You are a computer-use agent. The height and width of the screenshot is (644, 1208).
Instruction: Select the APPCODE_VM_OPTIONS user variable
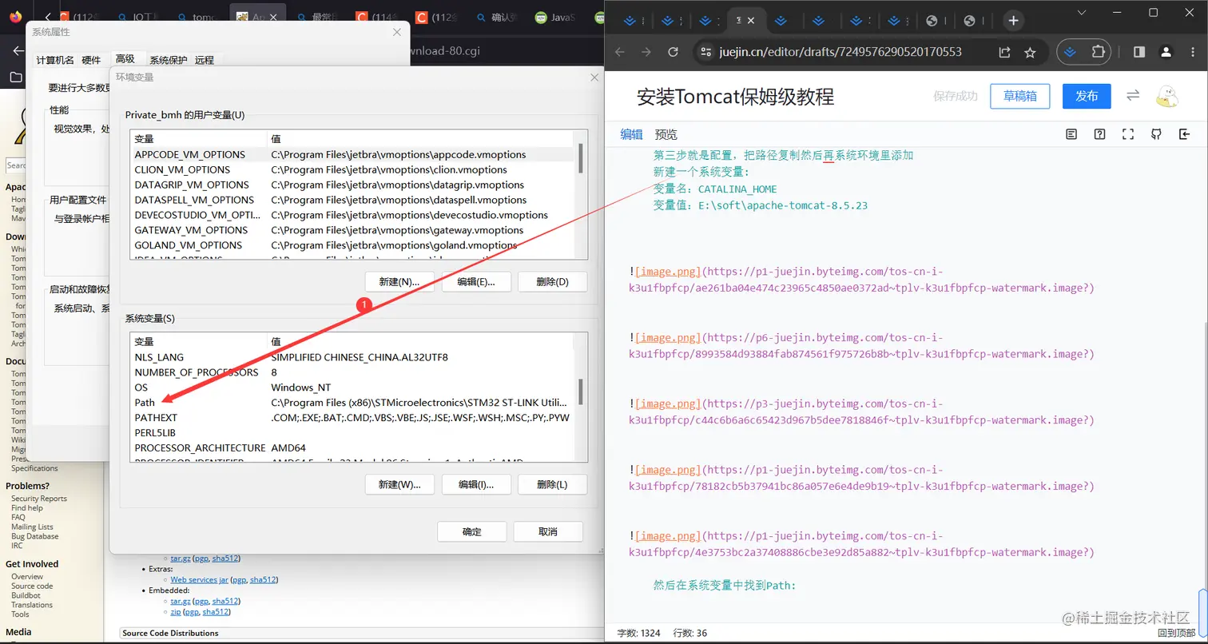(352, 154)
